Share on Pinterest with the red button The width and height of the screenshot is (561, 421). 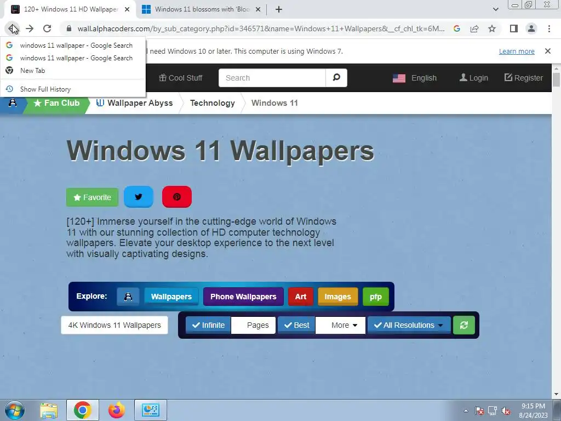(177, 197)
